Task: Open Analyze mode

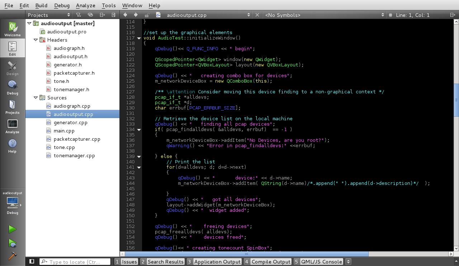Action: [x=13, y=126]
